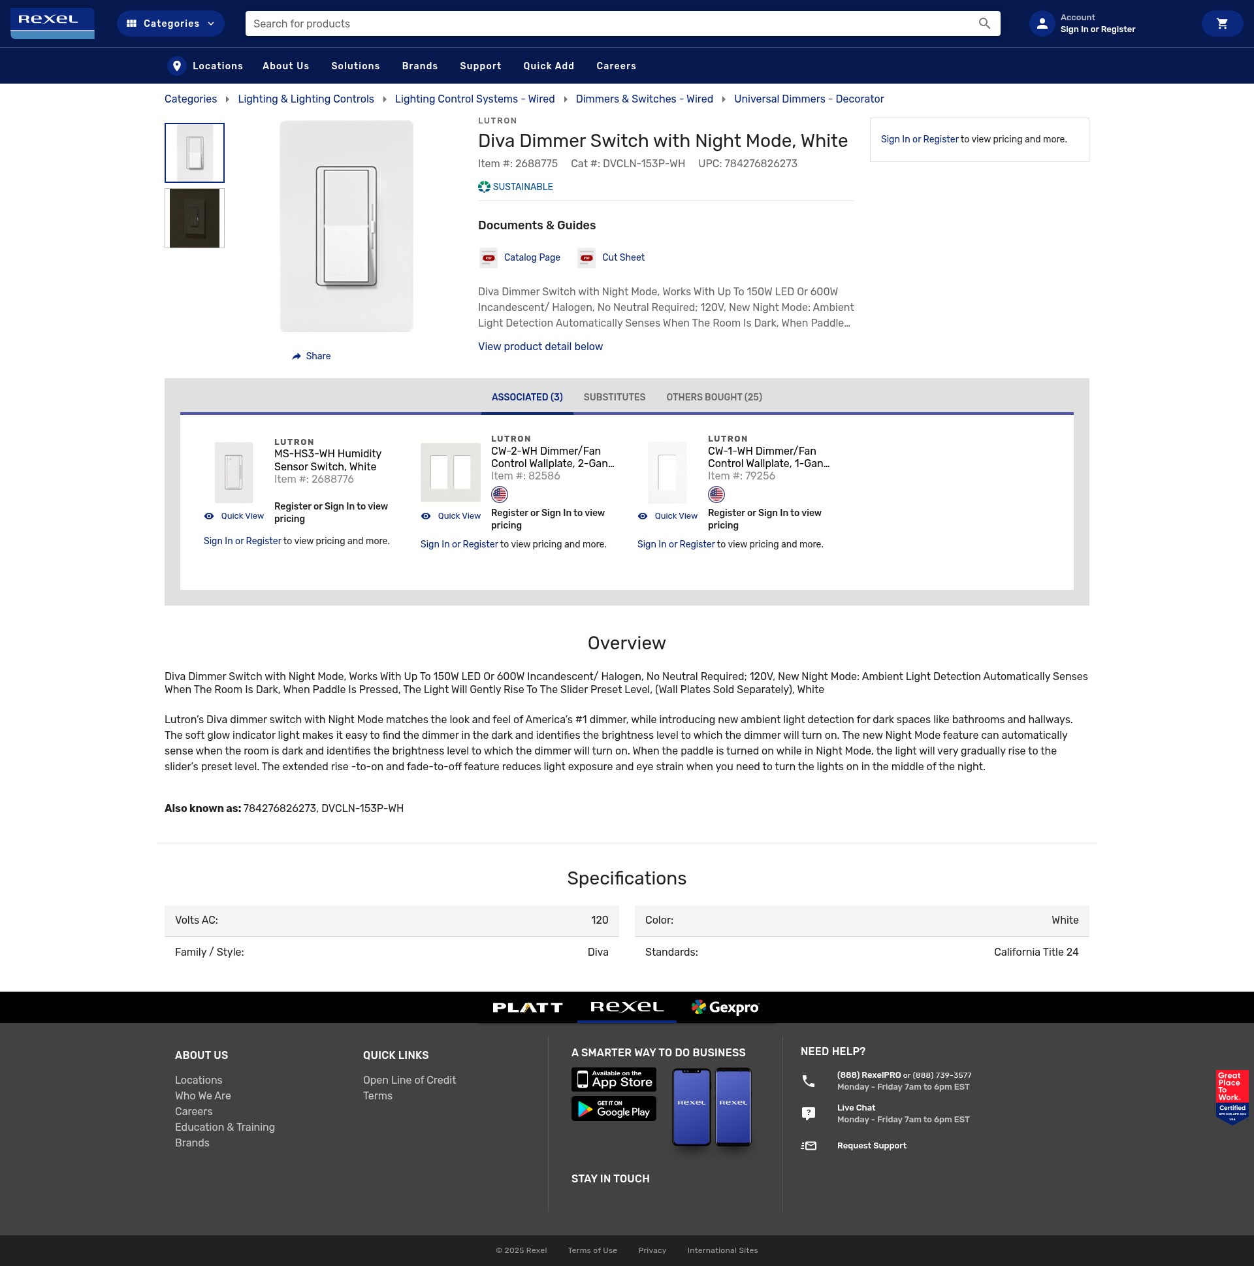This screenshot has width=1254, height=1266.
Task: Open Lighting Control Systems - Wired breadcrumb
Action: click(x=474, y=99)
